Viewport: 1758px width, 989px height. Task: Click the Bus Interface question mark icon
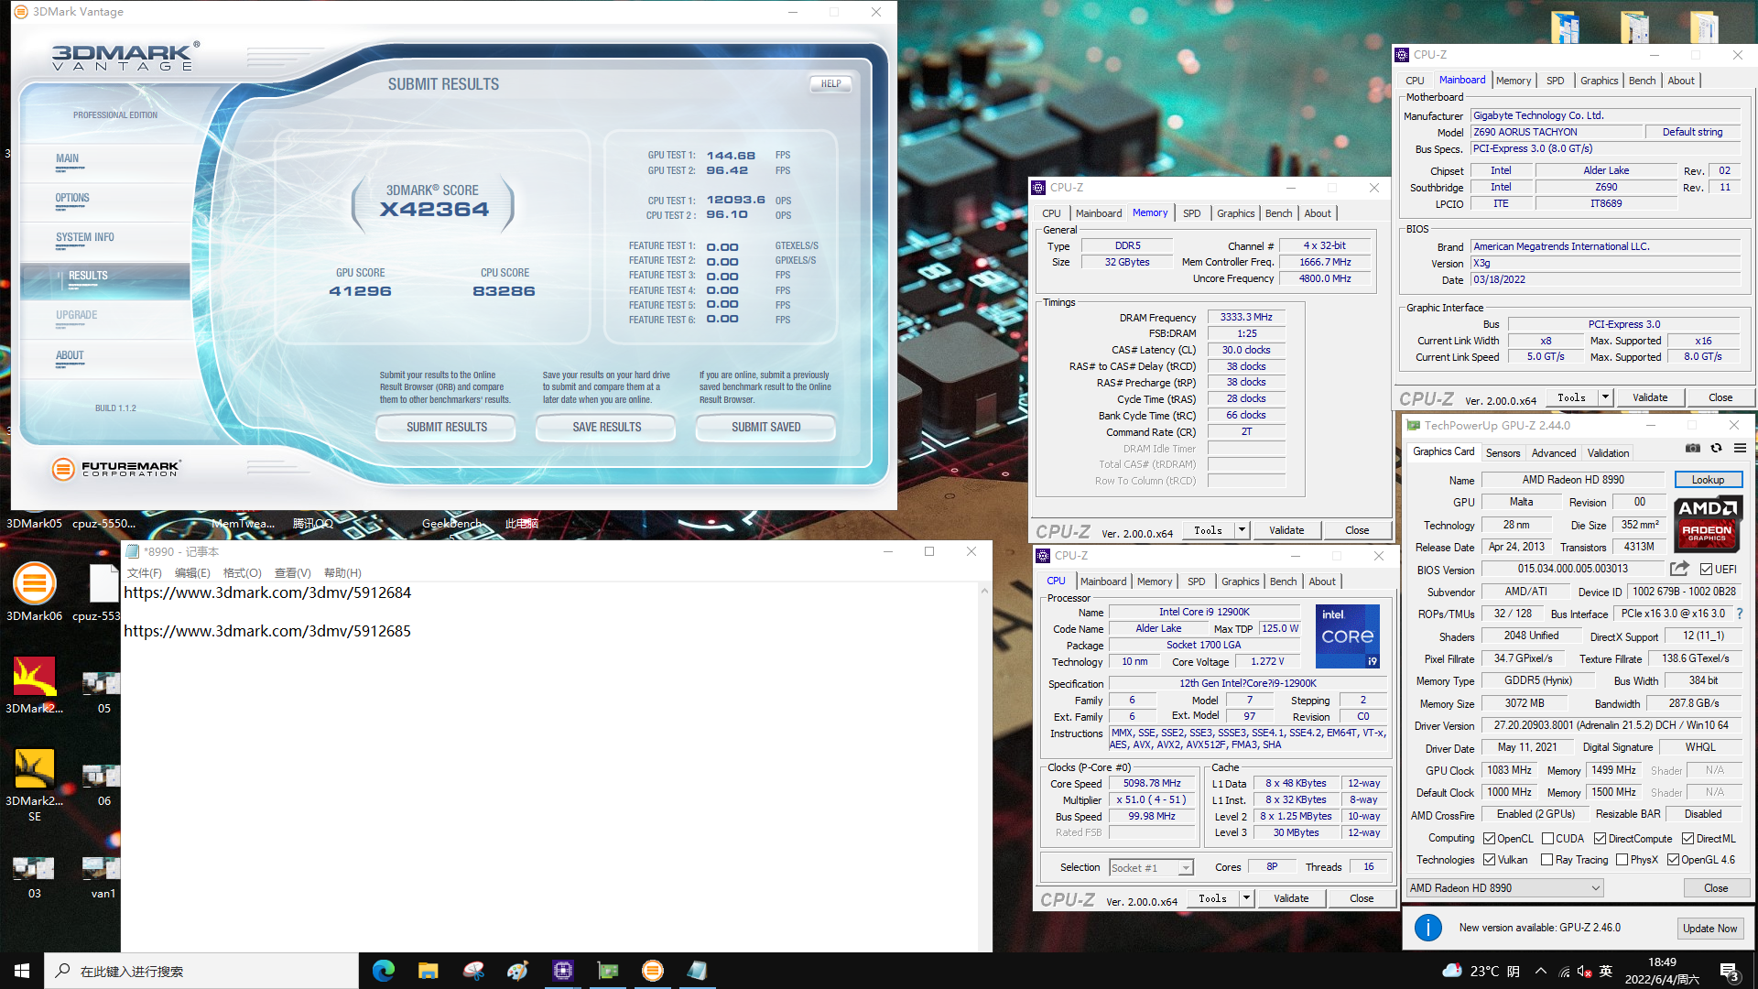click(1740, 614)
